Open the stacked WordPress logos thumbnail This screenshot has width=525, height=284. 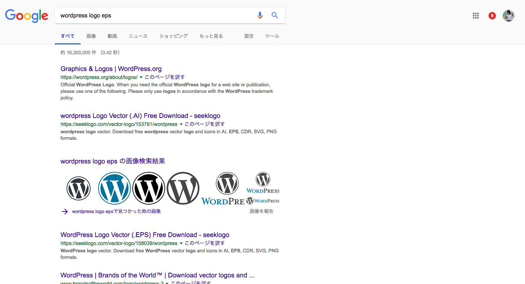263,188
